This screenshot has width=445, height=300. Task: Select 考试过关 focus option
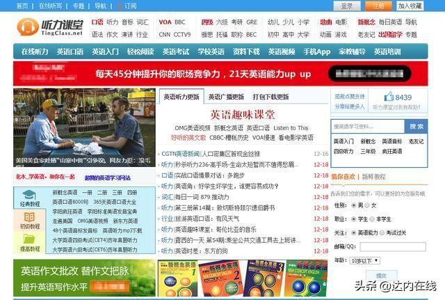[382, 232]
